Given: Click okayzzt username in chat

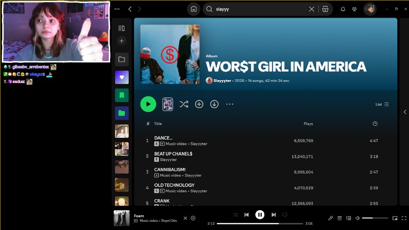Looking at the screenshot, I should tap(37, 74).
